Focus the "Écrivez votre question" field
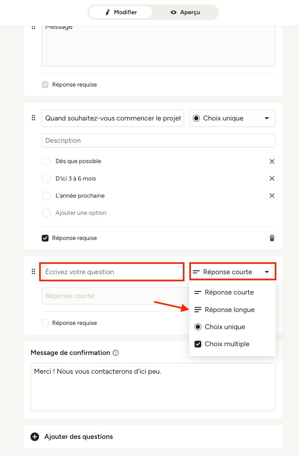Image resolution: width=299 pixels, height=456 pixels. point(112,272)
